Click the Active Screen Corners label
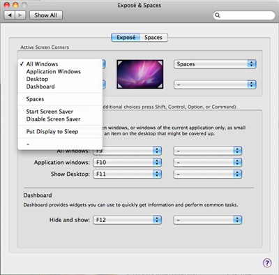 tap(45, 47)
